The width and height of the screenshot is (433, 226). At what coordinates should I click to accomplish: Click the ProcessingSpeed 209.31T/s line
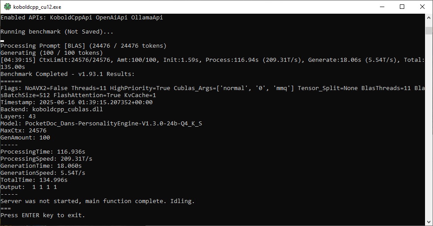click(46, 159)
